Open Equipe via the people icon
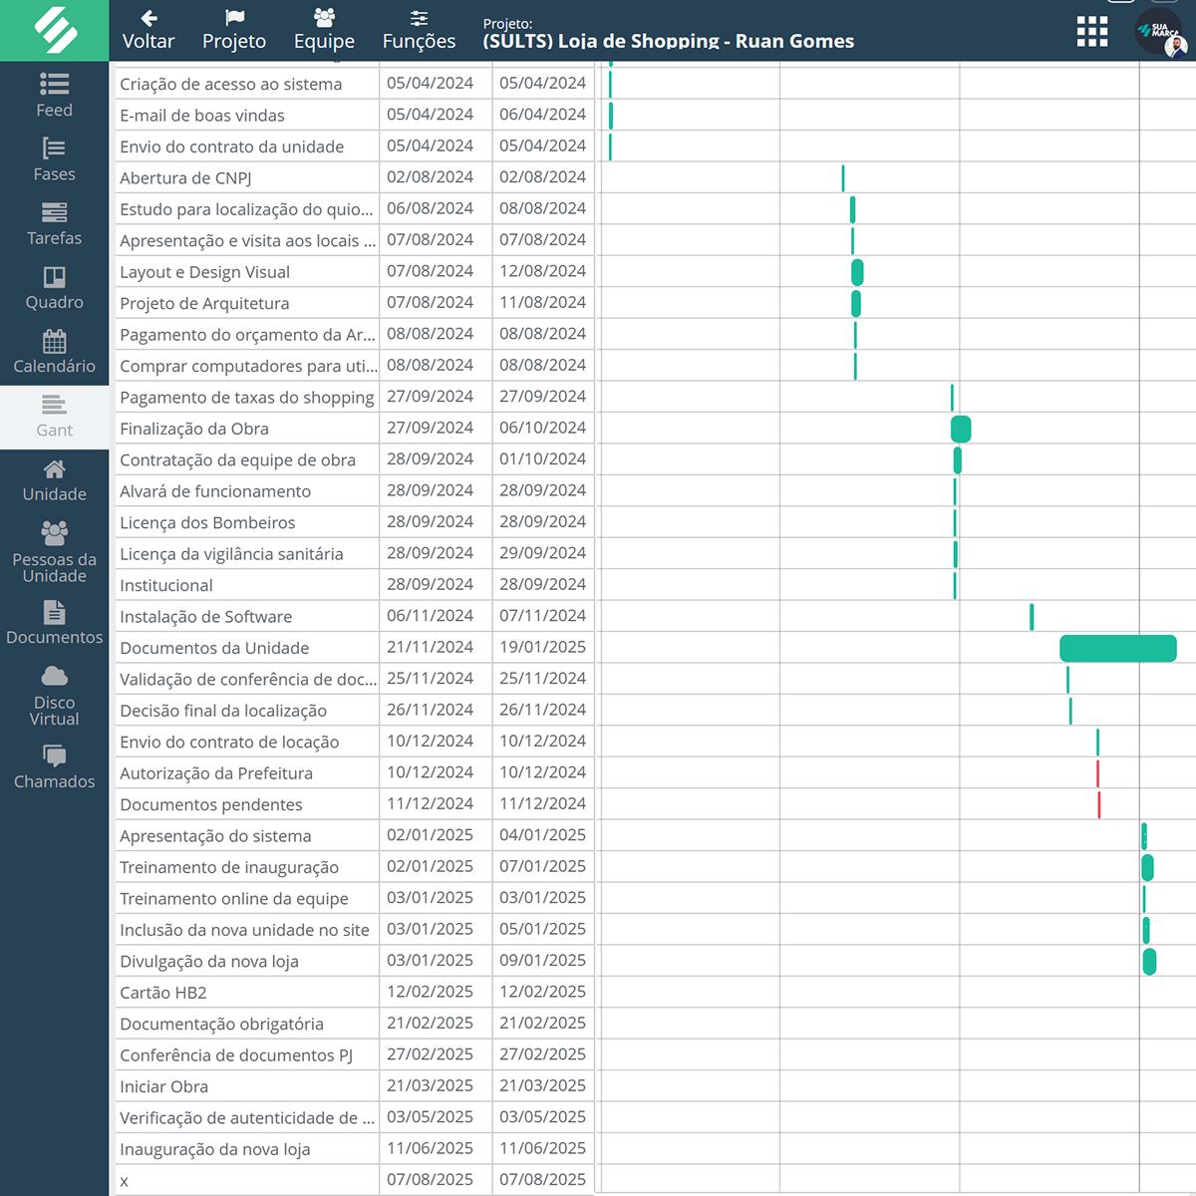The height and width of the screenshot is (1196, 1196). click(323, 15)
